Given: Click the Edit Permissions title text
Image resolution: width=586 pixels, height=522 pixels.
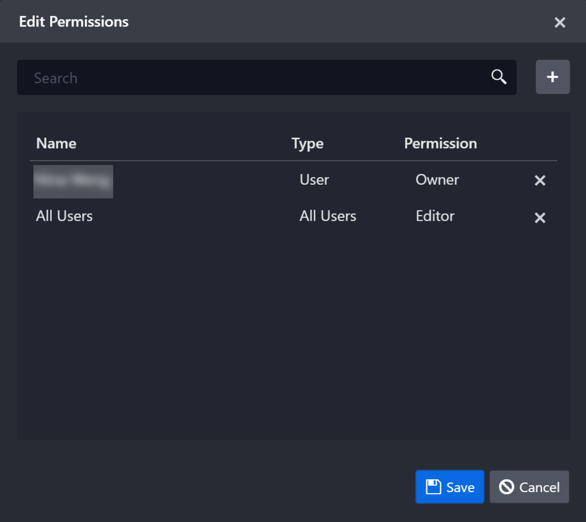Looking at the screenshot, I should click(74, 22).
